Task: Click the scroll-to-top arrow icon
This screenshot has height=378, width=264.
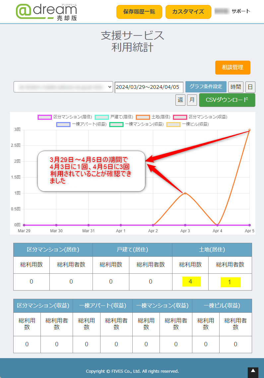Action: point(253,372)
